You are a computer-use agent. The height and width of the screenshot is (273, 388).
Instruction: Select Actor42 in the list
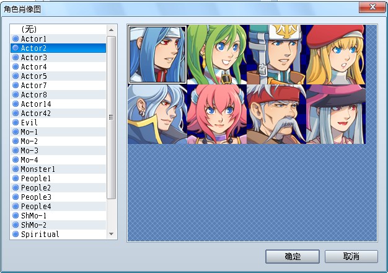(58, 113)
